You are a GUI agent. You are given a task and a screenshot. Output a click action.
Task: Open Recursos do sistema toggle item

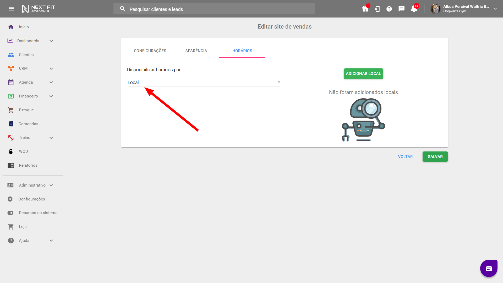[38, 213]
